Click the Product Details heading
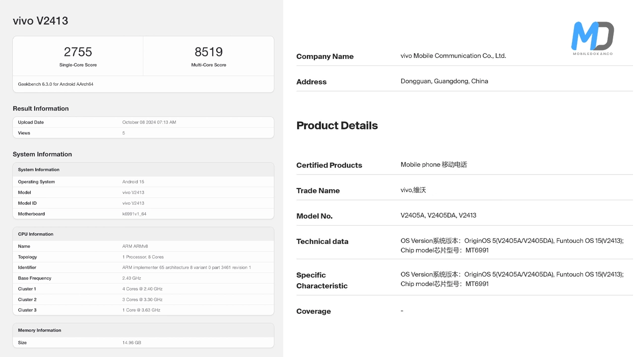Viewport: 635px width, 357px height. point(337,125)
